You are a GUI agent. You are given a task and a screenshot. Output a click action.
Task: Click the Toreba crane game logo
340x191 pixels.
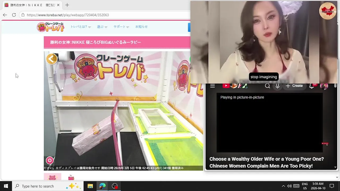pyautogui.click(x=50, y=27)
